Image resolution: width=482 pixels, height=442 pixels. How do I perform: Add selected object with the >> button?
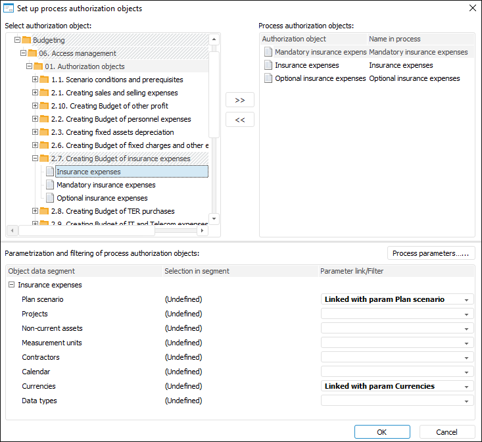click(239, 100)
